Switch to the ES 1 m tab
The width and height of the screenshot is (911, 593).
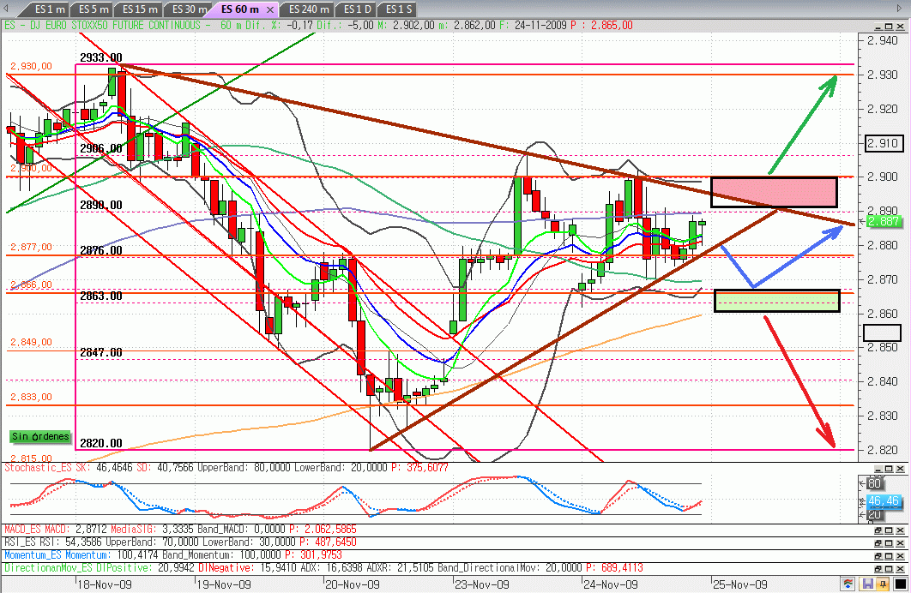pos(48,9)
